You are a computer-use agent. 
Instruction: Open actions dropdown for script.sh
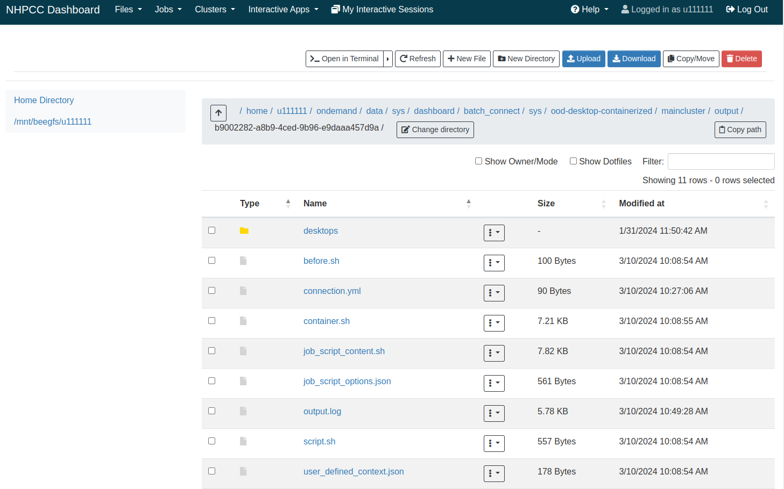point(494,443)
